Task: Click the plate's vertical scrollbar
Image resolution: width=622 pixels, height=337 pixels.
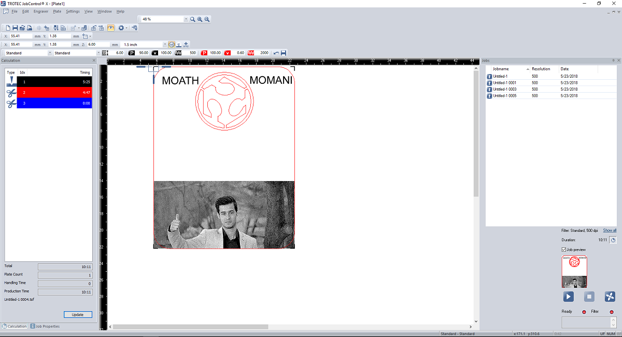Action: [476, 135]
